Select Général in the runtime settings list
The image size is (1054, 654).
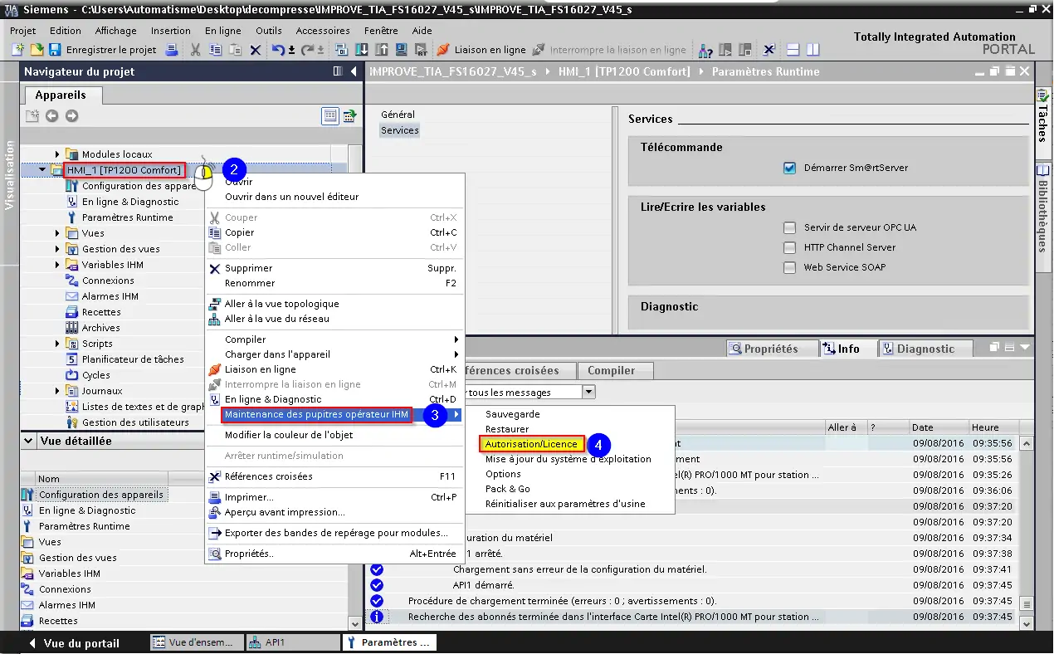click(x=398, y=115)
